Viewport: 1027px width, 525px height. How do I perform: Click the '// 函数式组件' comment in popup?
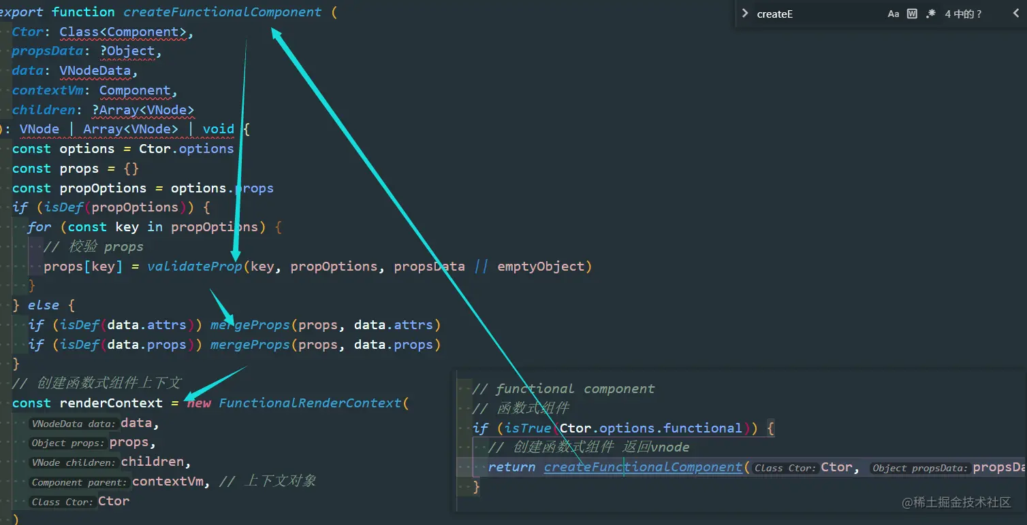pos(521,408)
